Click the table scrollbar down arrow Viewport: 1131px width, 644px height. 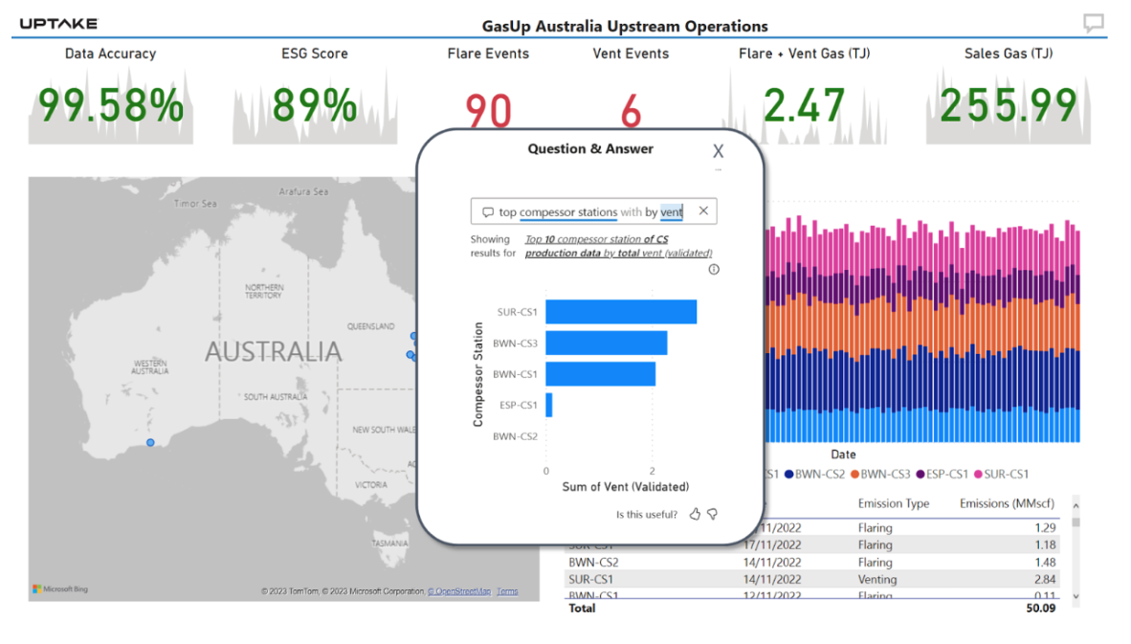click(1076, 596)
